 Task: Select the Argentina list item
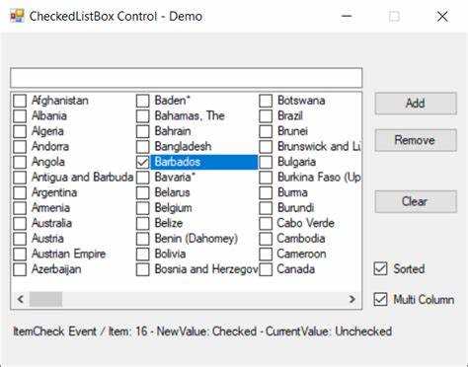coord(54,192)
